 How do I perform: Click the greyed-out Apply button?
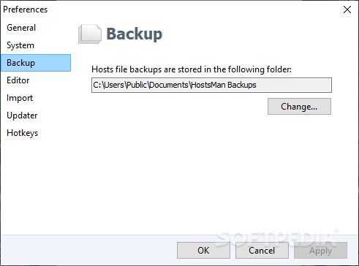point(320,250)
